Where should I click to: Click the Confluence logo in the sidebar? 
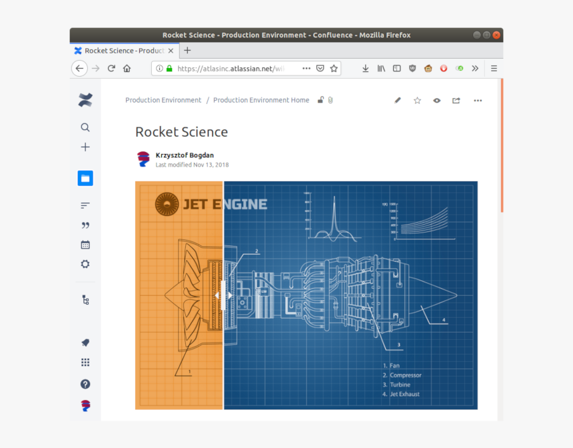tap(85, 100)
